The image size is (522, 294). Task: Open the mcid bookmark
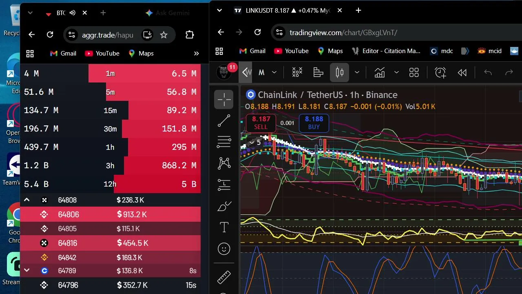489,51
